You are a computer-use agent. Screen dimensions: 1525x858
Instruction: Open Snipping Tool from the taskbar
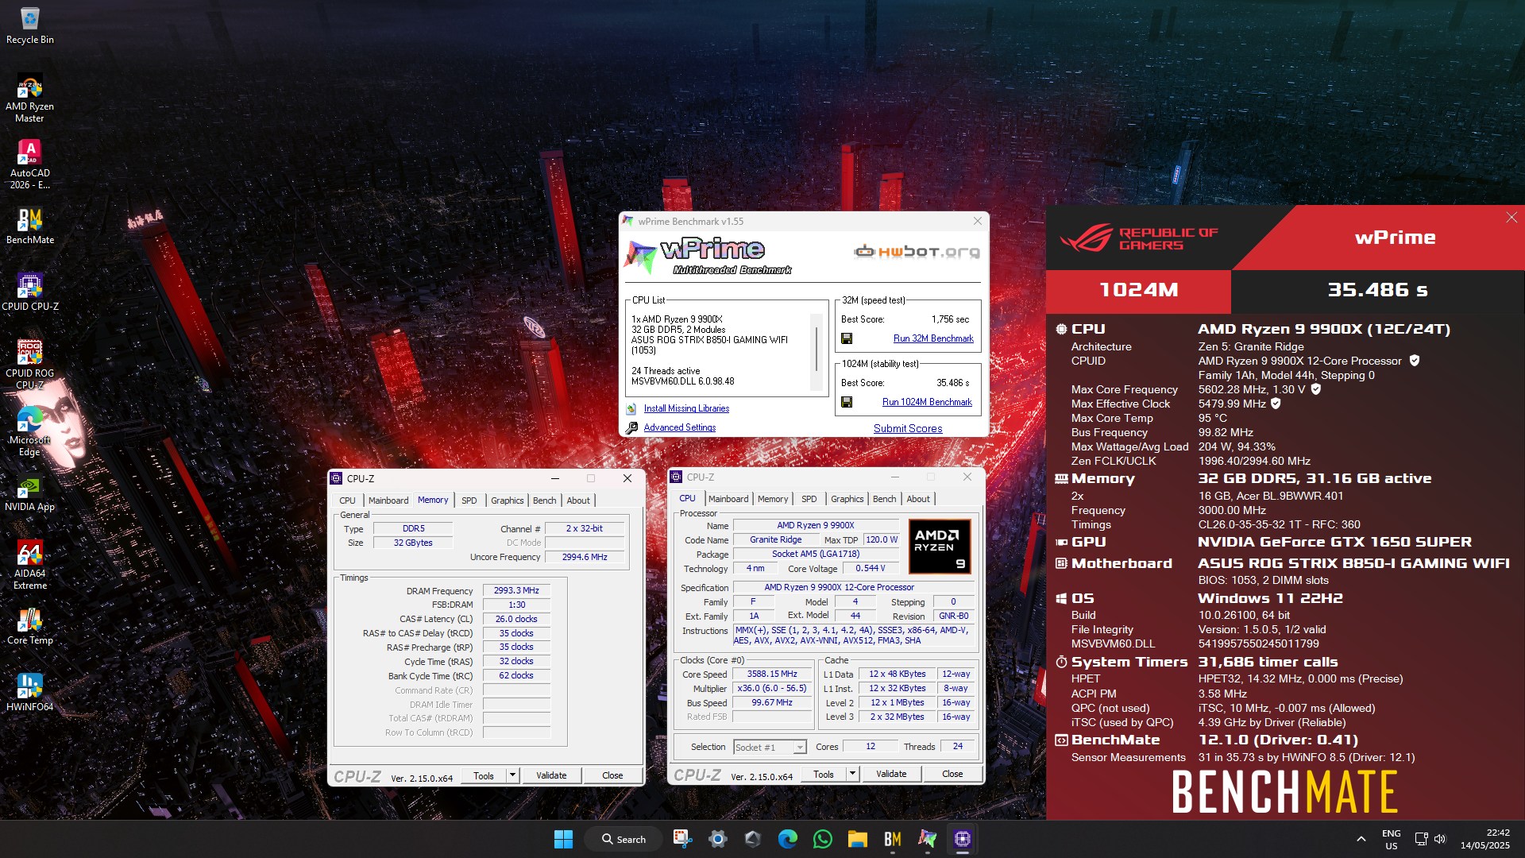pos(682,839)
